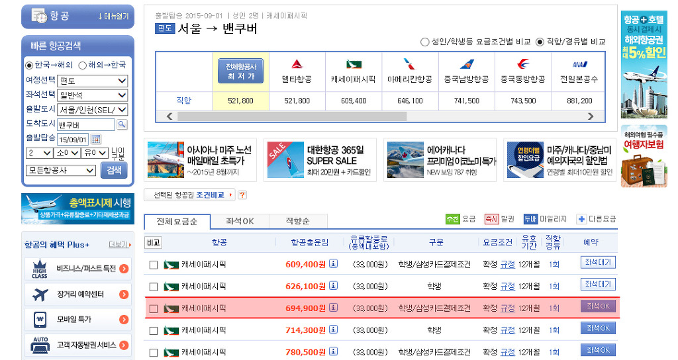The height and width of the screenshot is (360, 678).
Task: Open the 모든항공사 airline dropdown
Action: 60,170
